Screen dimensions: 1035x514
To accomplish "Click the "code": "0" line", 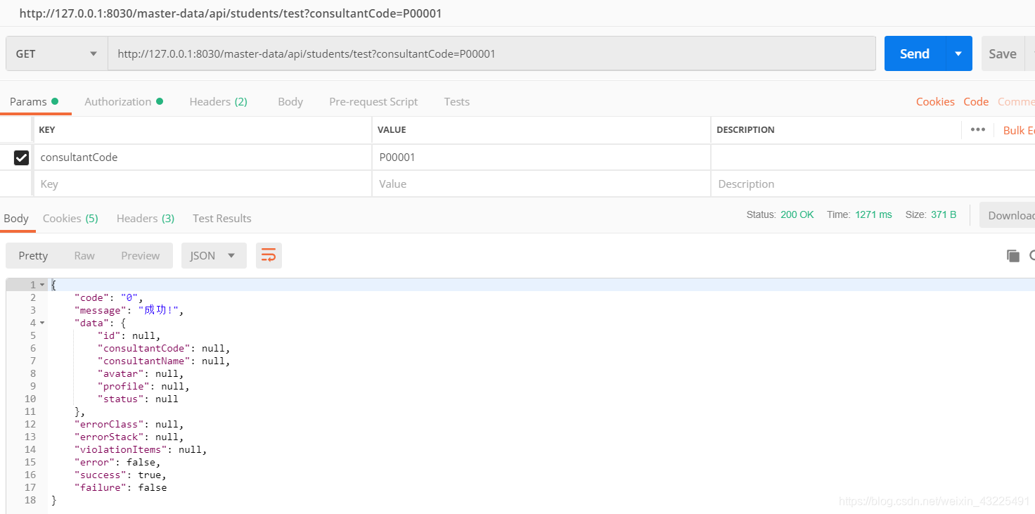I will point(108,297).
